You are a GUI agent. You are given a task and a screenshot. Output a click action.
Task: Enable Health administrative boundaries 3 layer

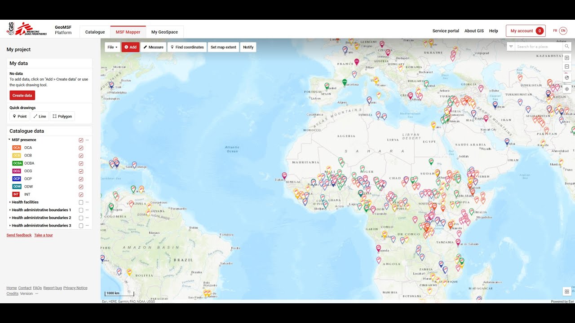pyautogui.click(x=81, y=226)
